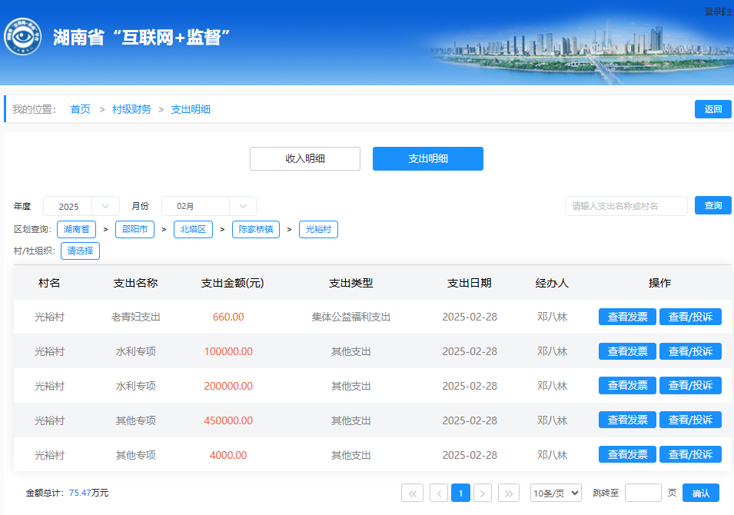734x515 pixels.
Task: View invoice for 450000.00 其他专项 row
Action: (627, 420)
